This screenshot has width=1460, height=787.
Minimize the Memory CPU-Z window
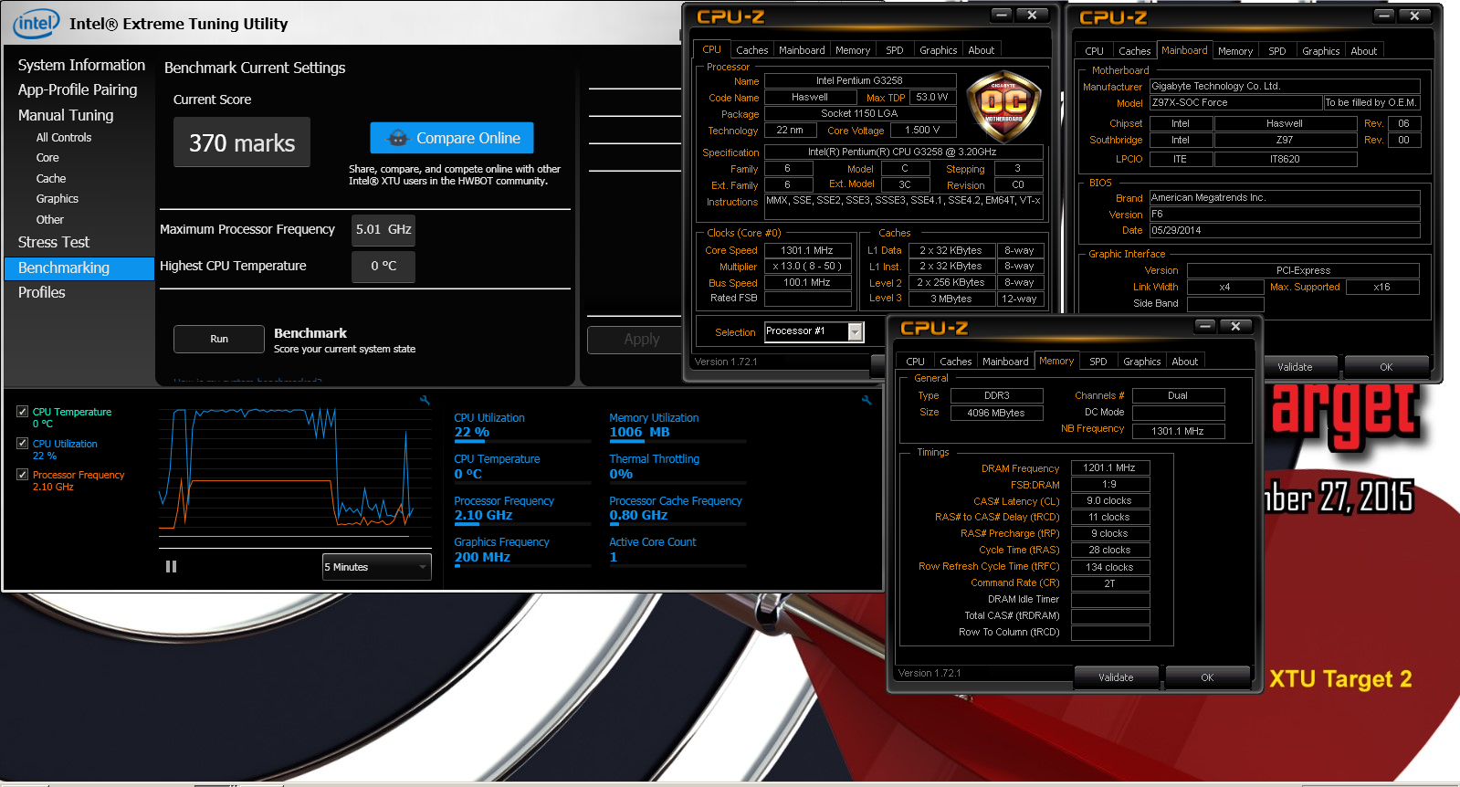point(1205,326)
